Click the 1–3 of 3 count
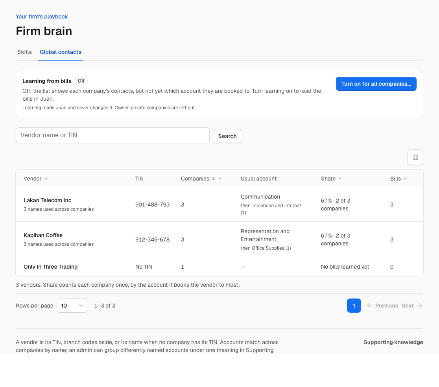 click(105, 306)
